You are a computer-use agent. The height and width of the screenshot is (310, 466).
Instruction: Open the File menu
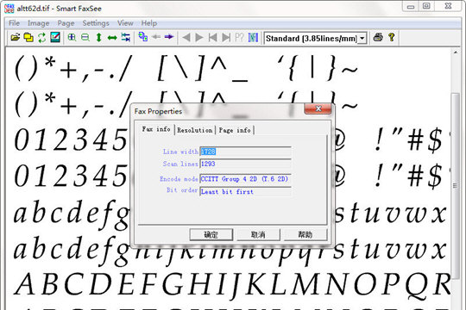[15, 23]
